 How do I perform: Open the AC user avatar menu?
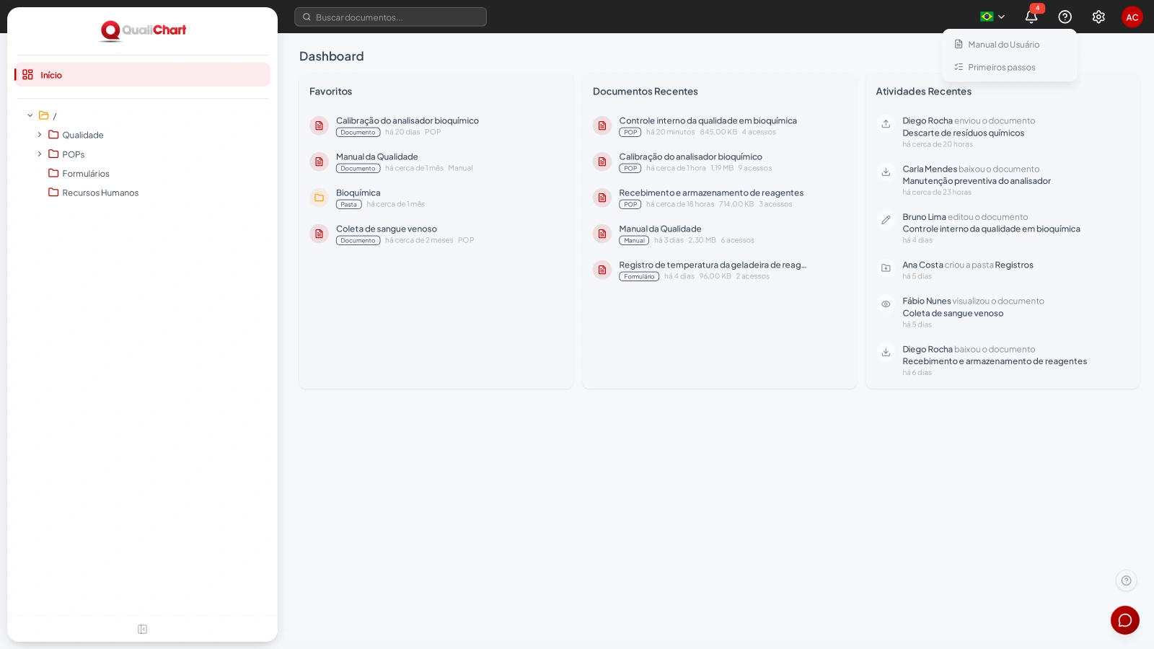click(1132, 17)
